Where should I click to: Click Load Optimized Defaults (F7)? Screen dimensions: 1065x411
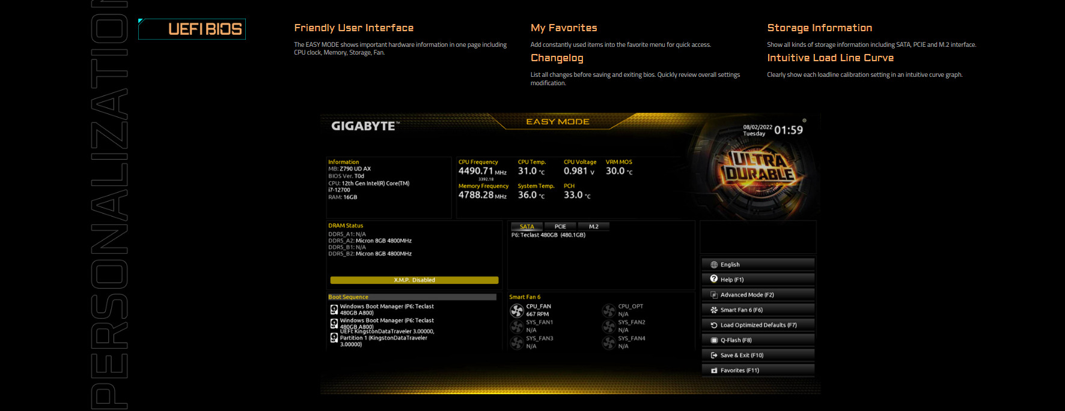758,325
